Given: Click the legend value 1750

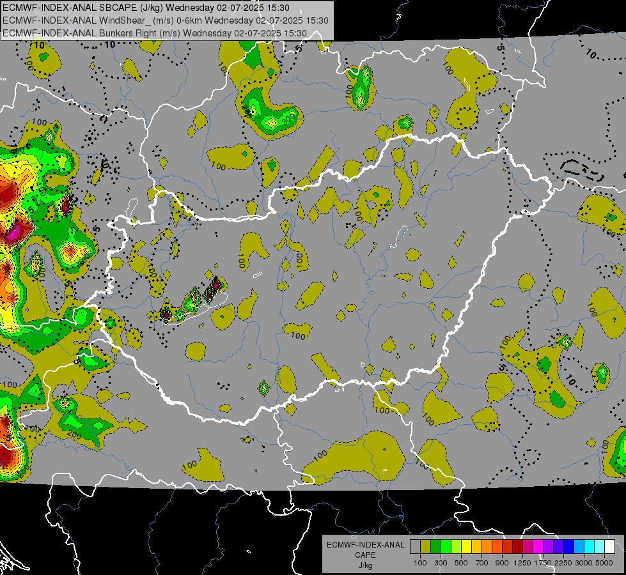Looking at the screenshot, I should tap(543, 563).
